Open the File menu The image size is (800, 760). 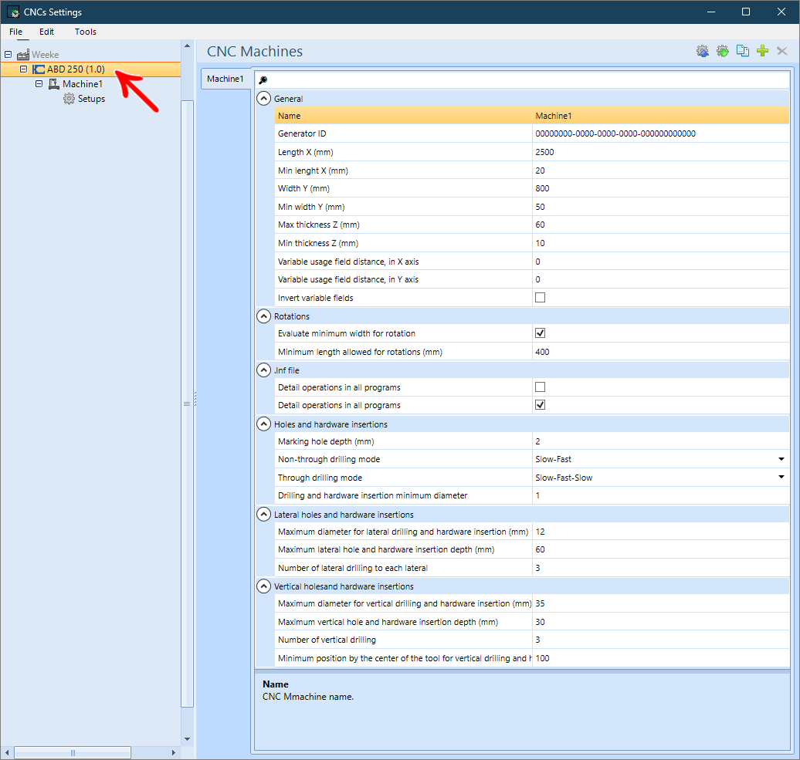click(15, 32)
